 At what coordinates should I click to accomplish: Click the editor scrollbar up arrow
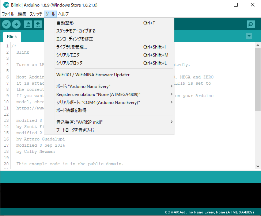pos(258,45)
